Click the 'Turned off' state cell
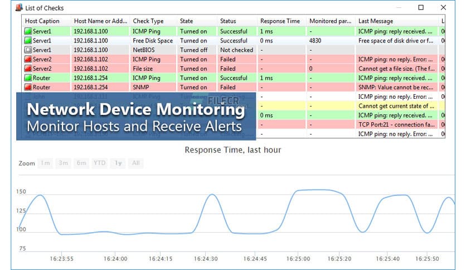 pos(197,50)
